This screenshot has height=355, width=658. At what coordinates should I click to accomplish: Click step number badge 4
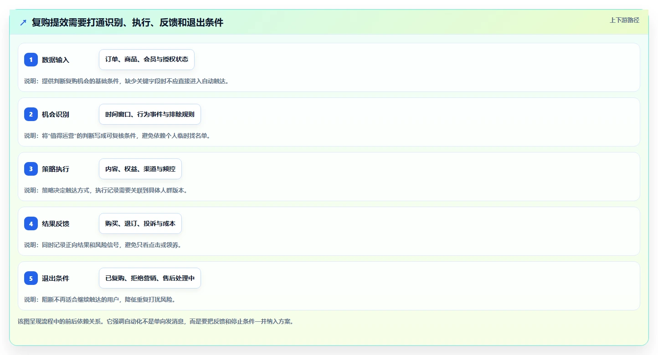31,223
